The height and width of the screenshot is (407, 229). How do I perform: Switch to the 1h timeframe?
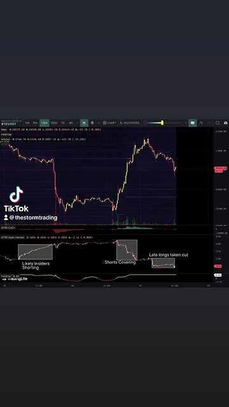(63, 123)
